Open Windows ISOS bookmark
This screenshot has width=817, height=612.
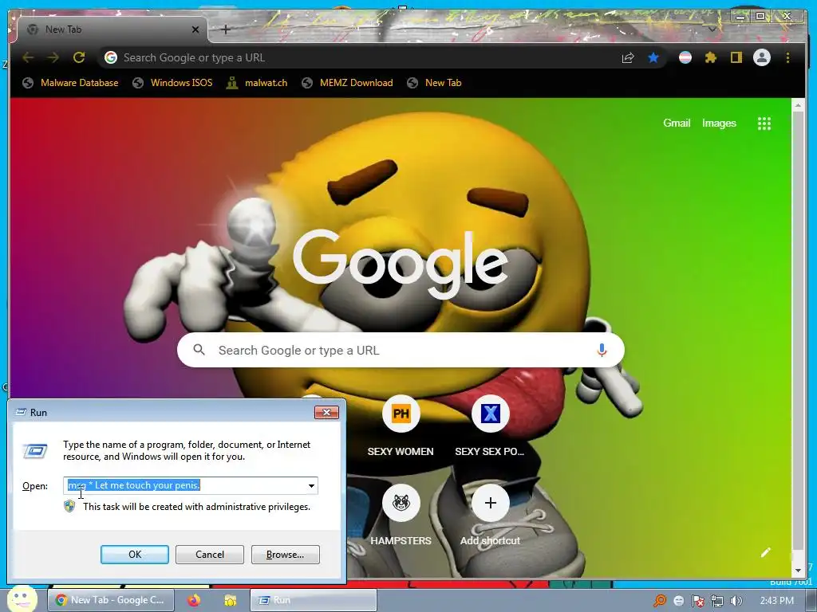click(173, 83)
